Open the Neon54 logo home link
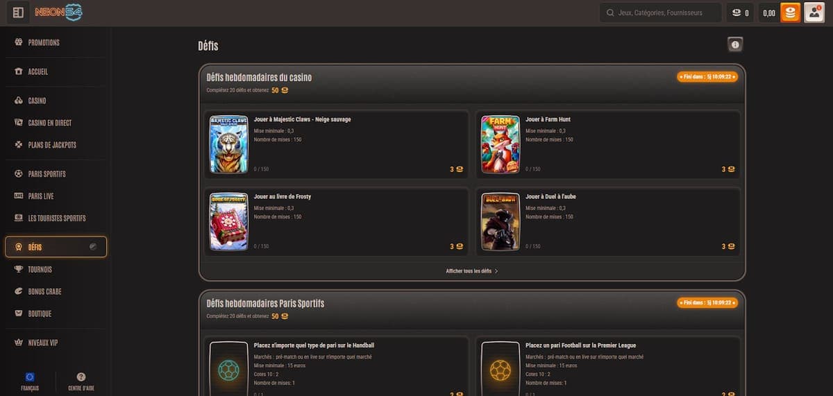 [58, 12]
